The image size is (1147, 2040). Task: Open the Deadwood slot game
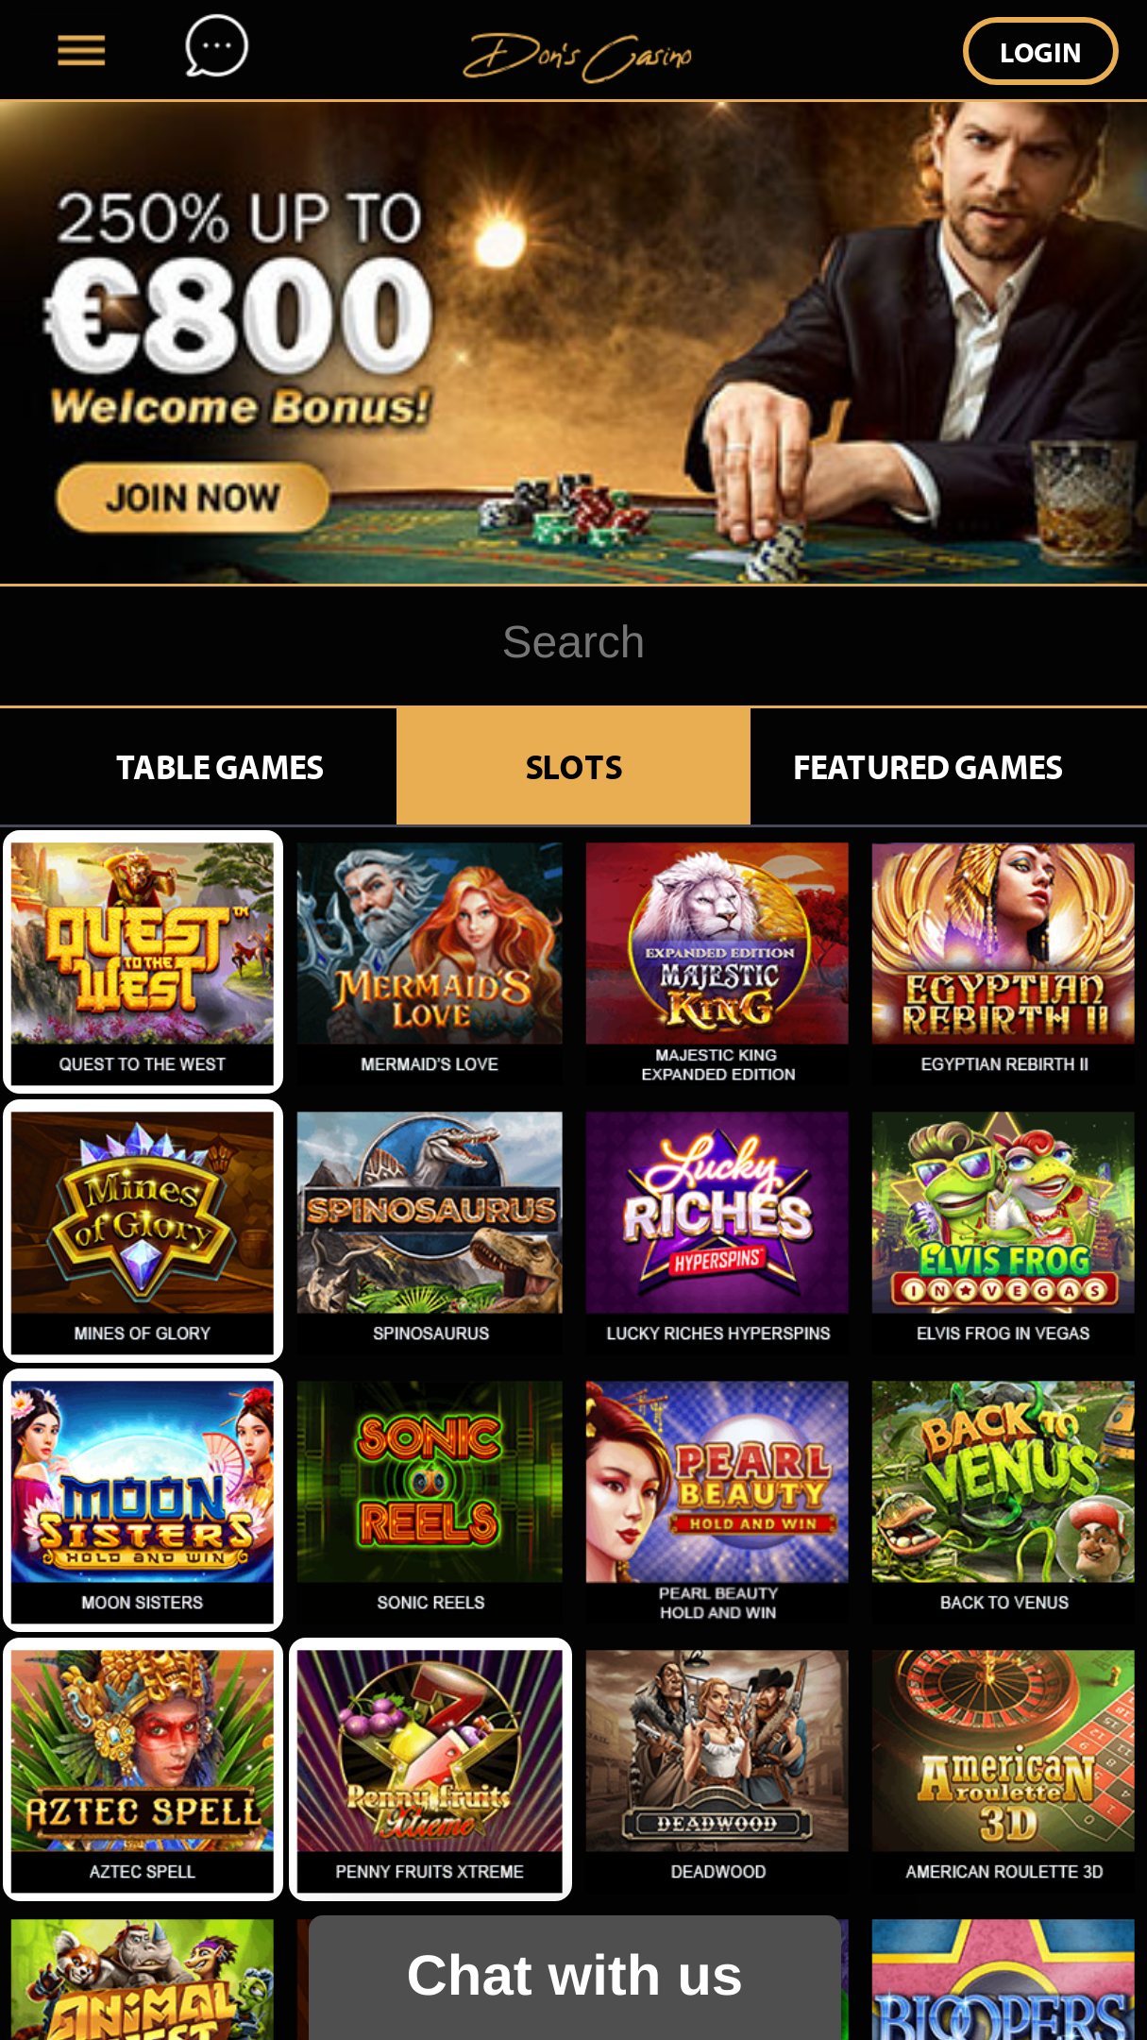717,1770
